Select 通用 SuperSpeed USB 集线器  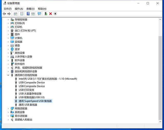click(x=35, y=101)
